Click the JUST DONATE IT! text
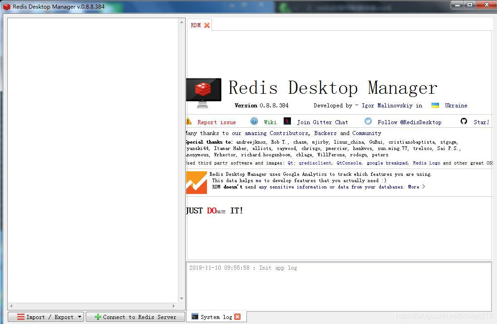 click(215, 211)
